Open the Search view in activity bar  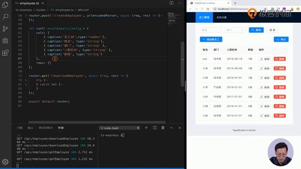tap(5, 17)
